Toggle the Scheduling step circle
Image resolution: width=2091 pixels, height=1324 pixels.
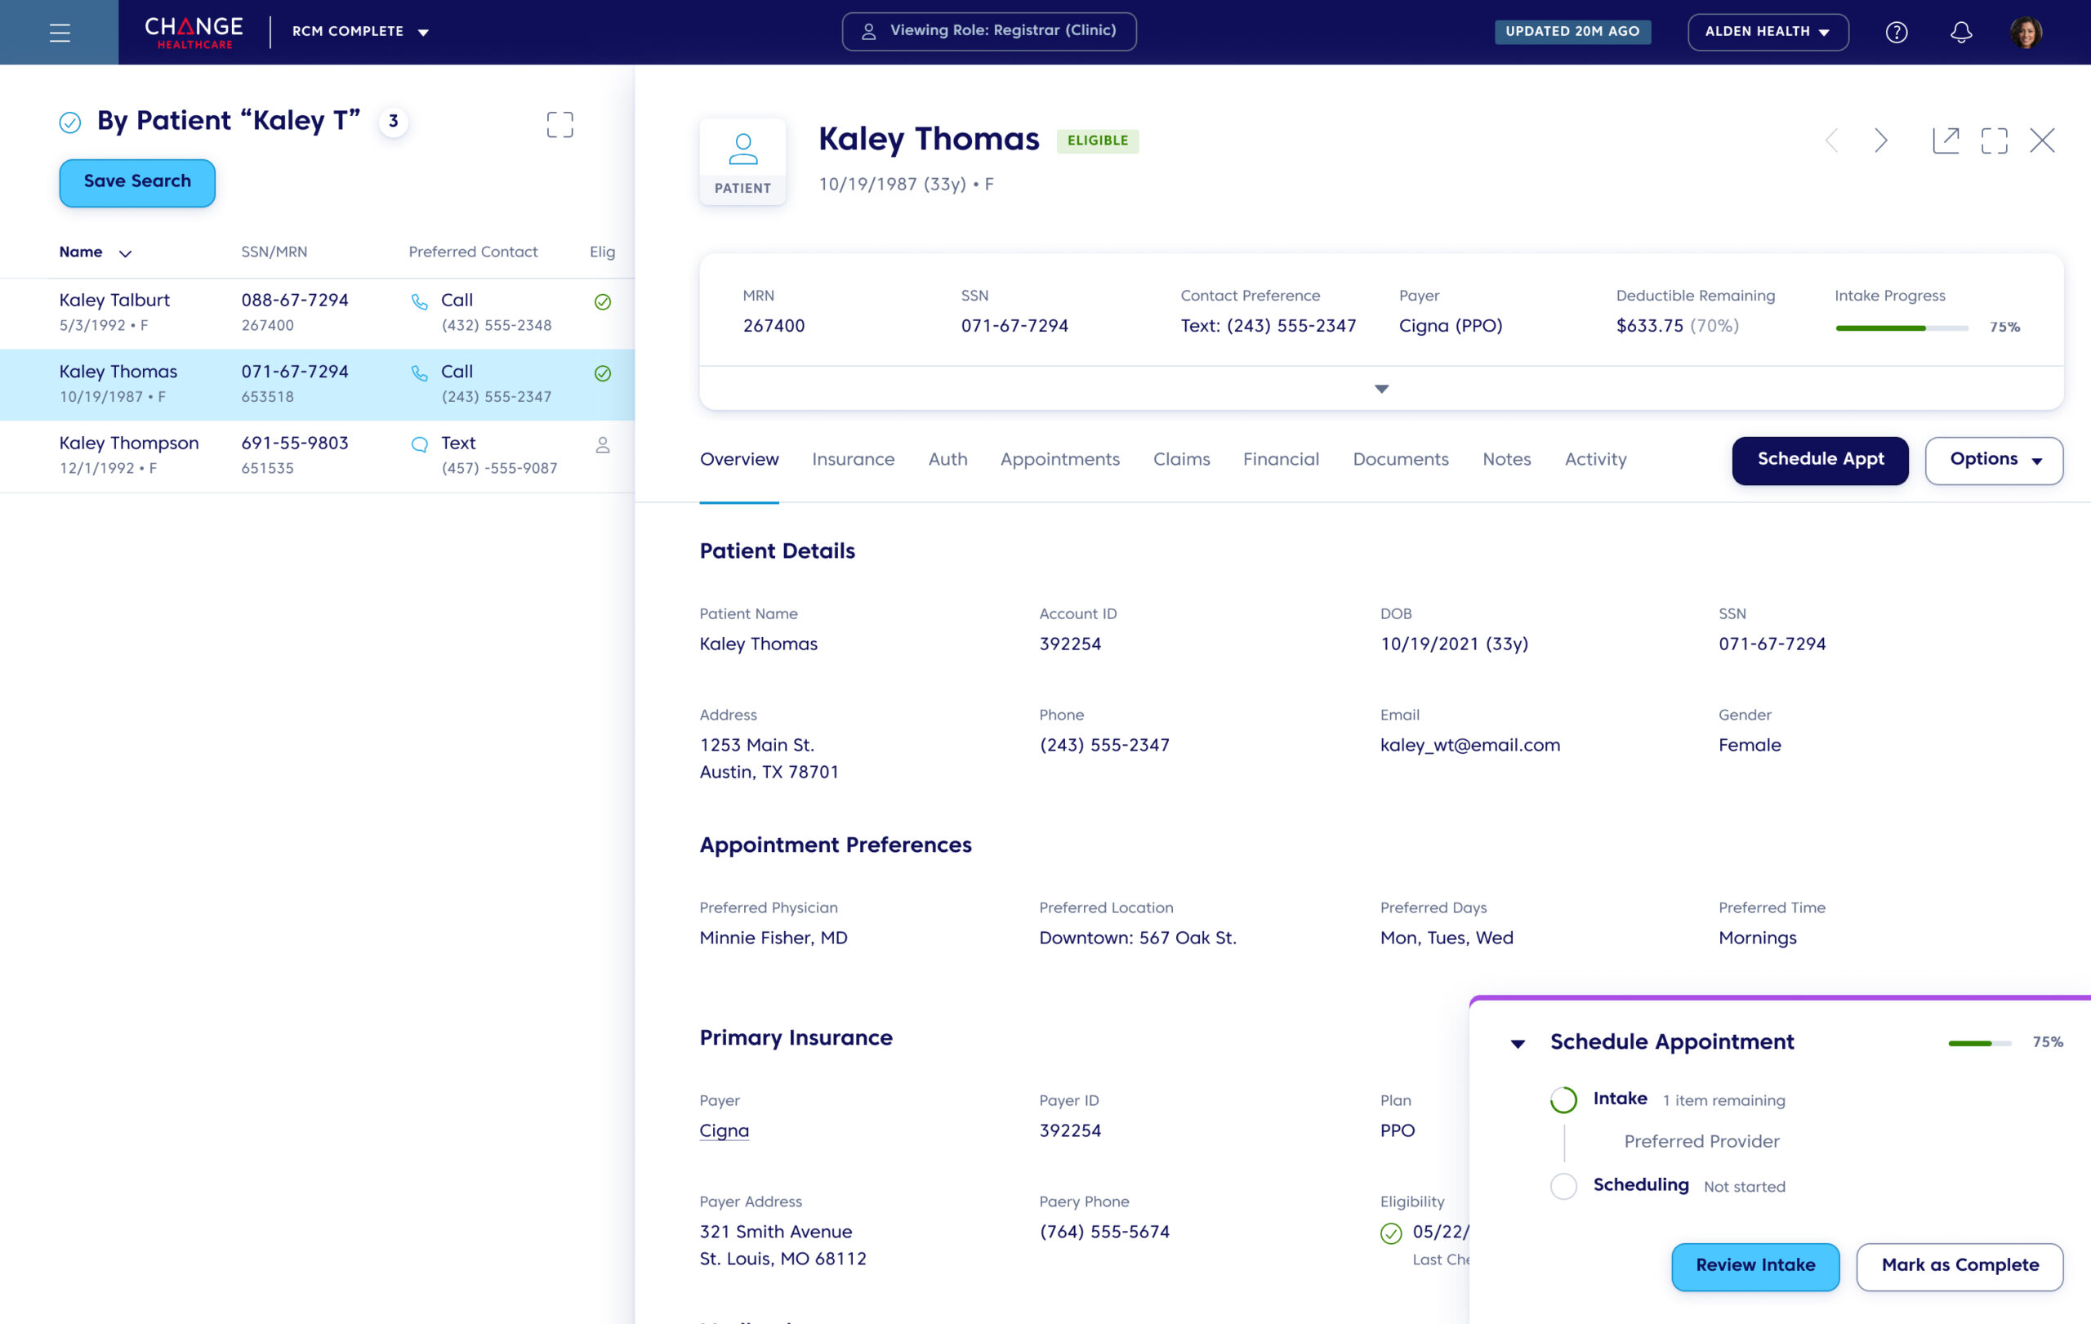(x=1563, y=1186)
